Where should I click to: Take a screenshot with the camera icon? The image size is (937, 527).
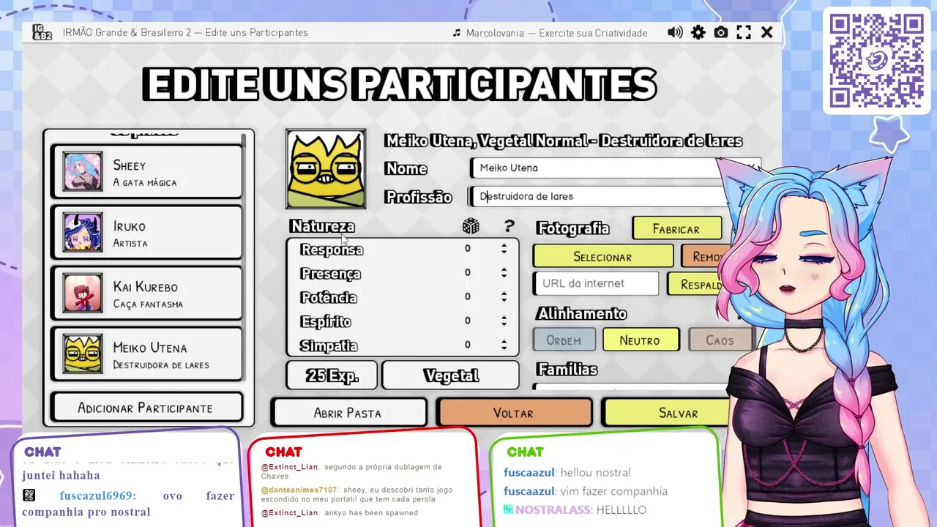(x=721, y=32)
